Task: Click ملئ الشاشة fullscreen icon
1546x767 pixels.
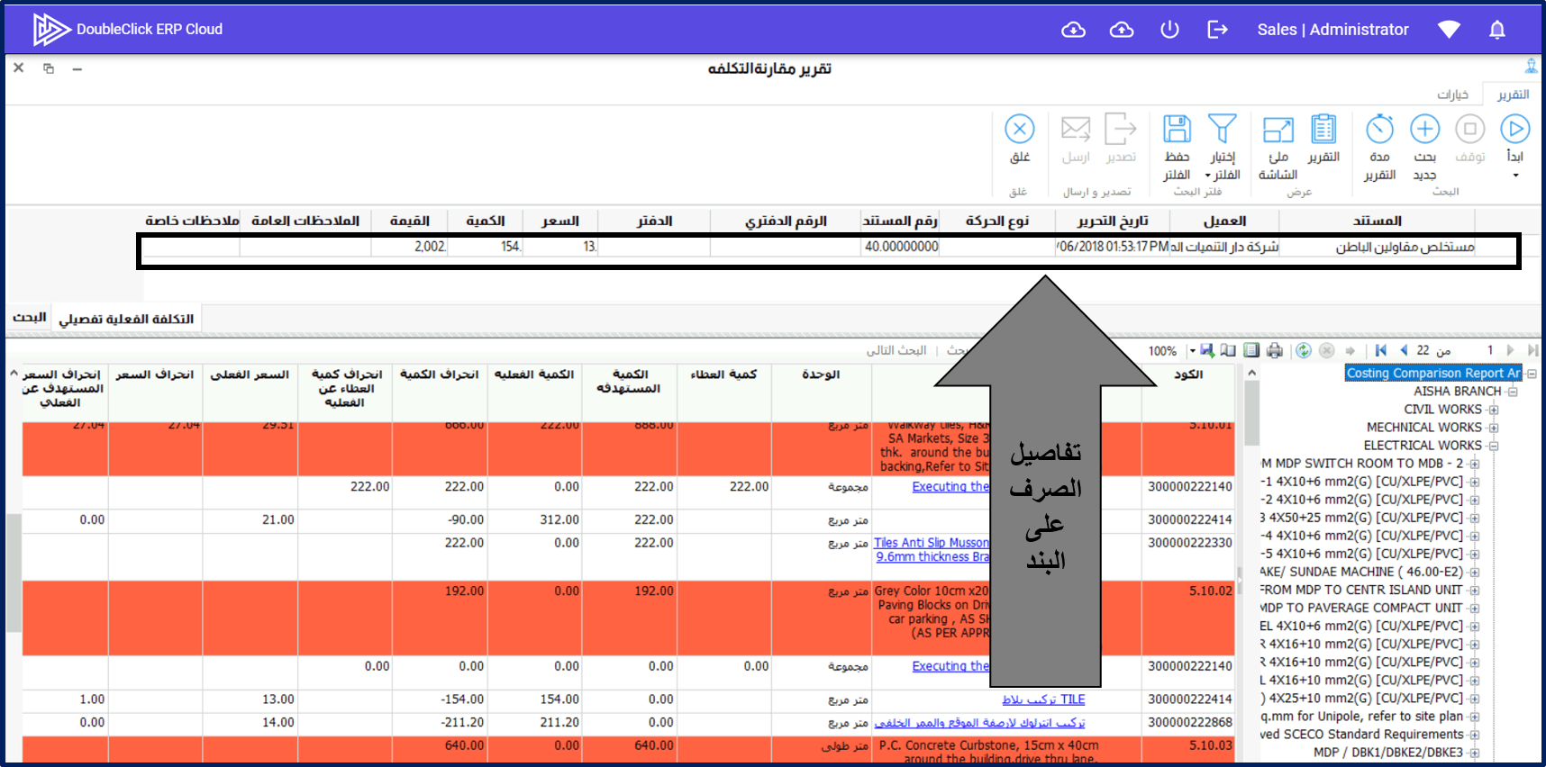Action: tap(1278, 130)
